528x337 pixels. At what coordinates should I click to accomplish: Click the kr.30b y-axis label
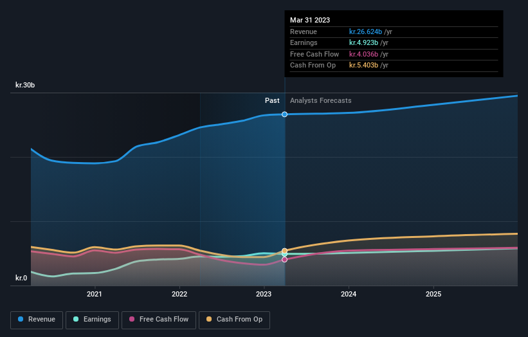click(x=25, y=85)
